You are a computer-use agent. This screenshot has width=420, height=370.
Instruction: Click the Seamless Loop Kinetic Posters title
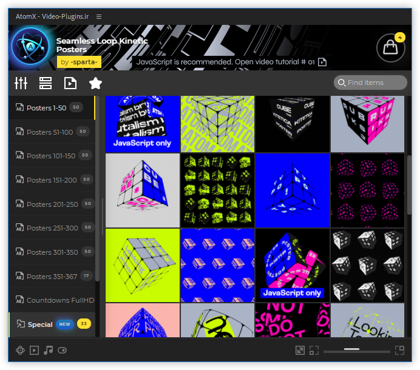tap(102, 45)
